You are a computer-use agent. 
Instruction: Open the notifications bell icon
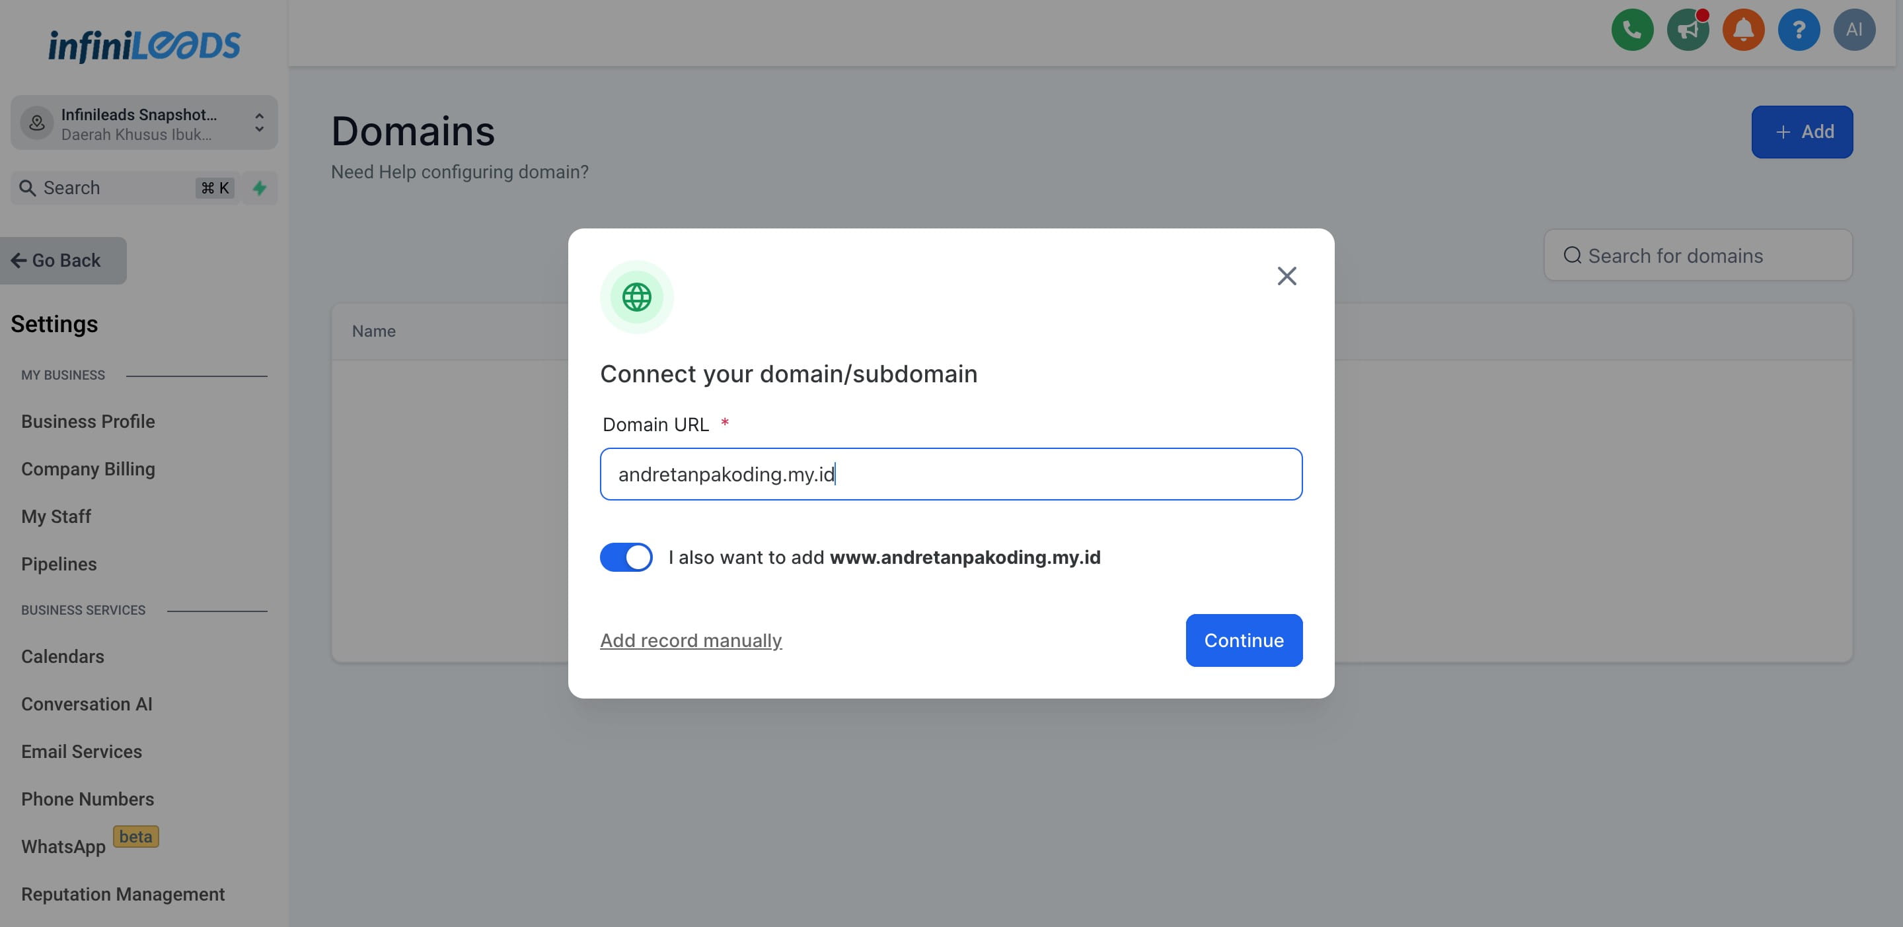point(1742,30)
